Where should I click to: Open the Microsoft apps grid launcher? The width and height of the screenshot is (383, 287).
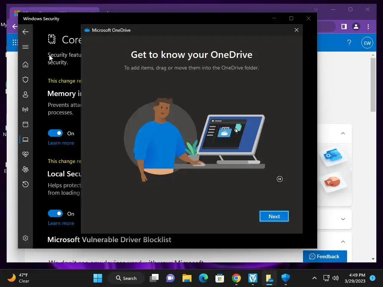click(15, 43)
